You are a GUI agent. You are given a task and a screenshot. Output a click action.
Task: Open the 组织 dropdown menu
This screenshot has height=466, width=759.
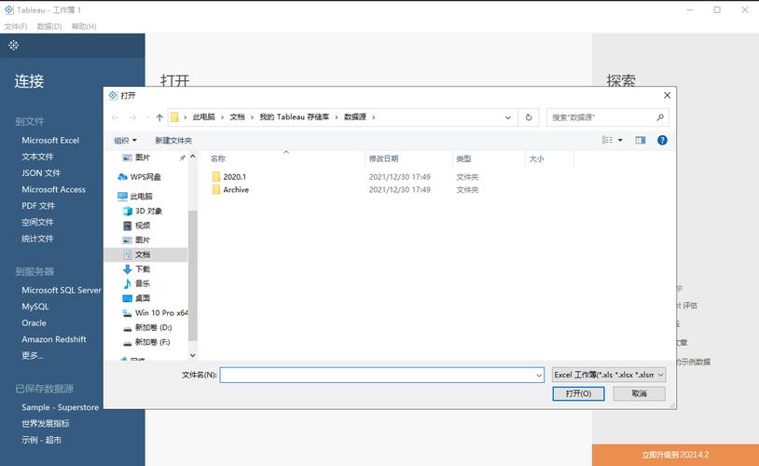[125, 141]
